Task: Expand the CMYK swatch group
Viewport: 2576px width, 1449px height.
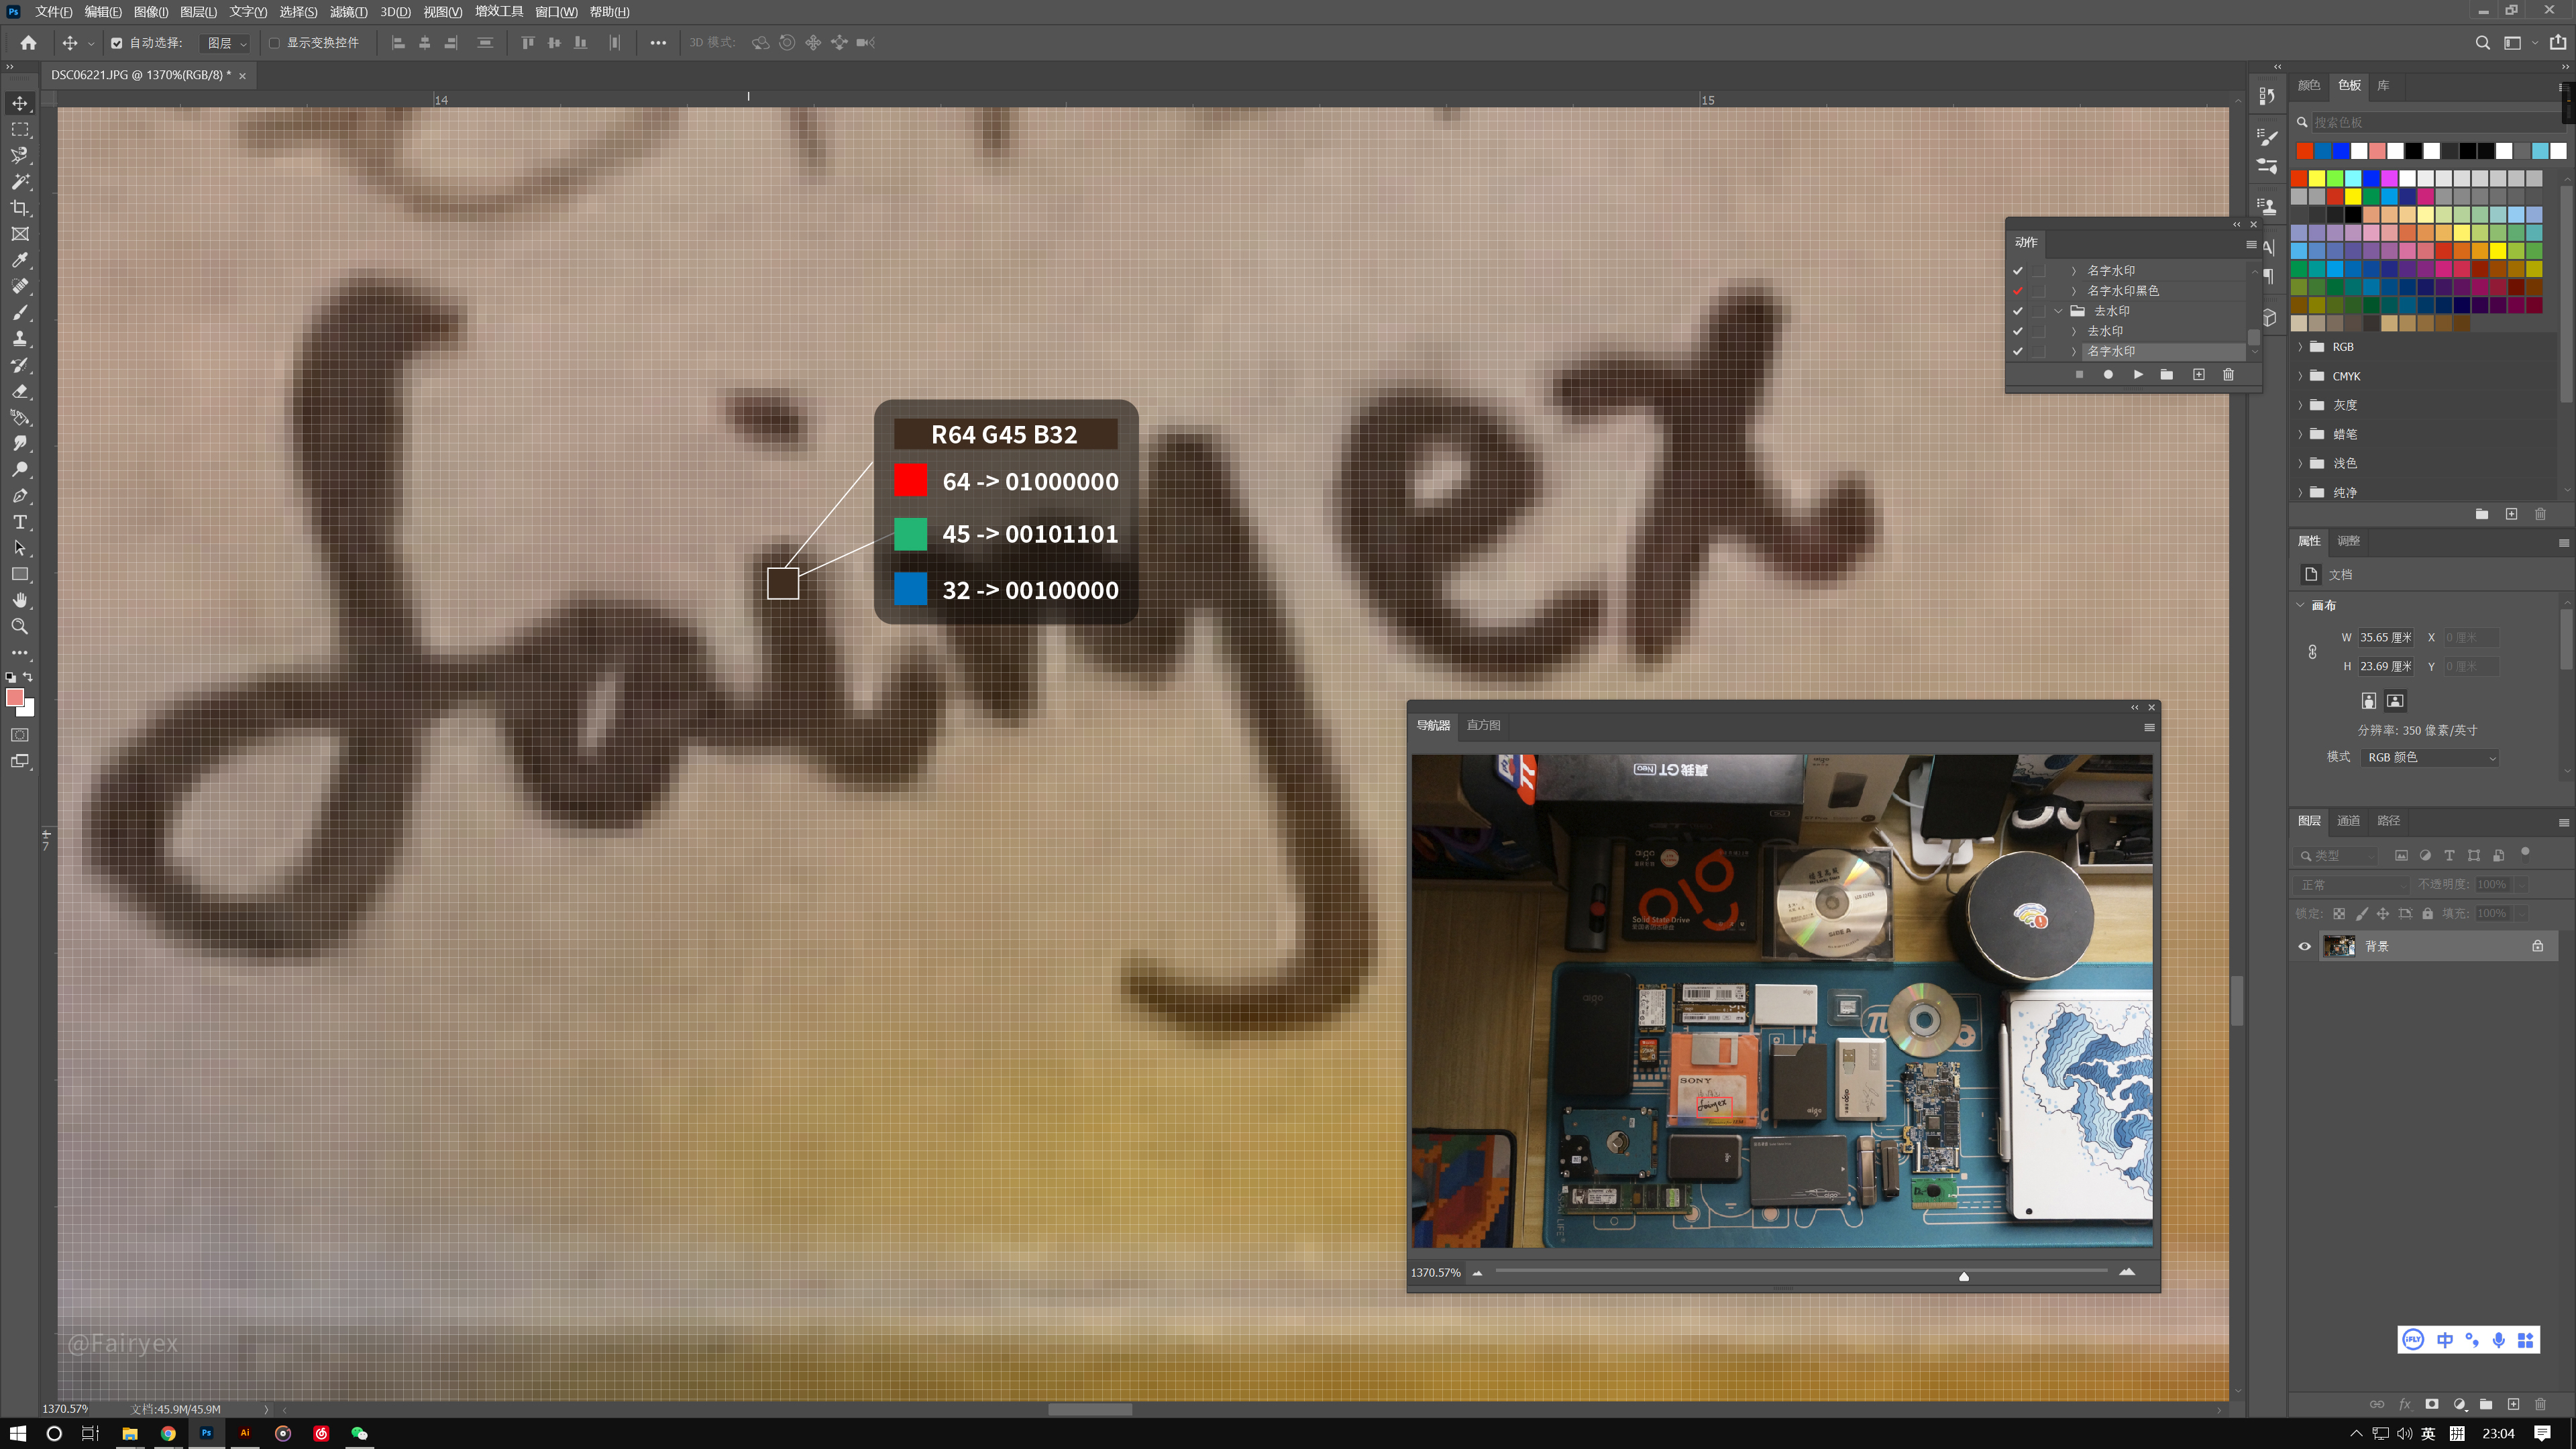Action: click(2301, 376)
